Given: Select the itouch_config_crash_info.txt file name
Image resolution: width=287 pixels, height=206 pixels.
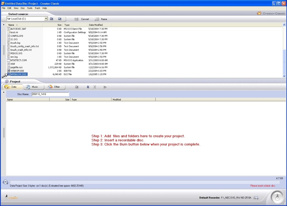Looking at the screenshot, I should click(x=25, y=46).
